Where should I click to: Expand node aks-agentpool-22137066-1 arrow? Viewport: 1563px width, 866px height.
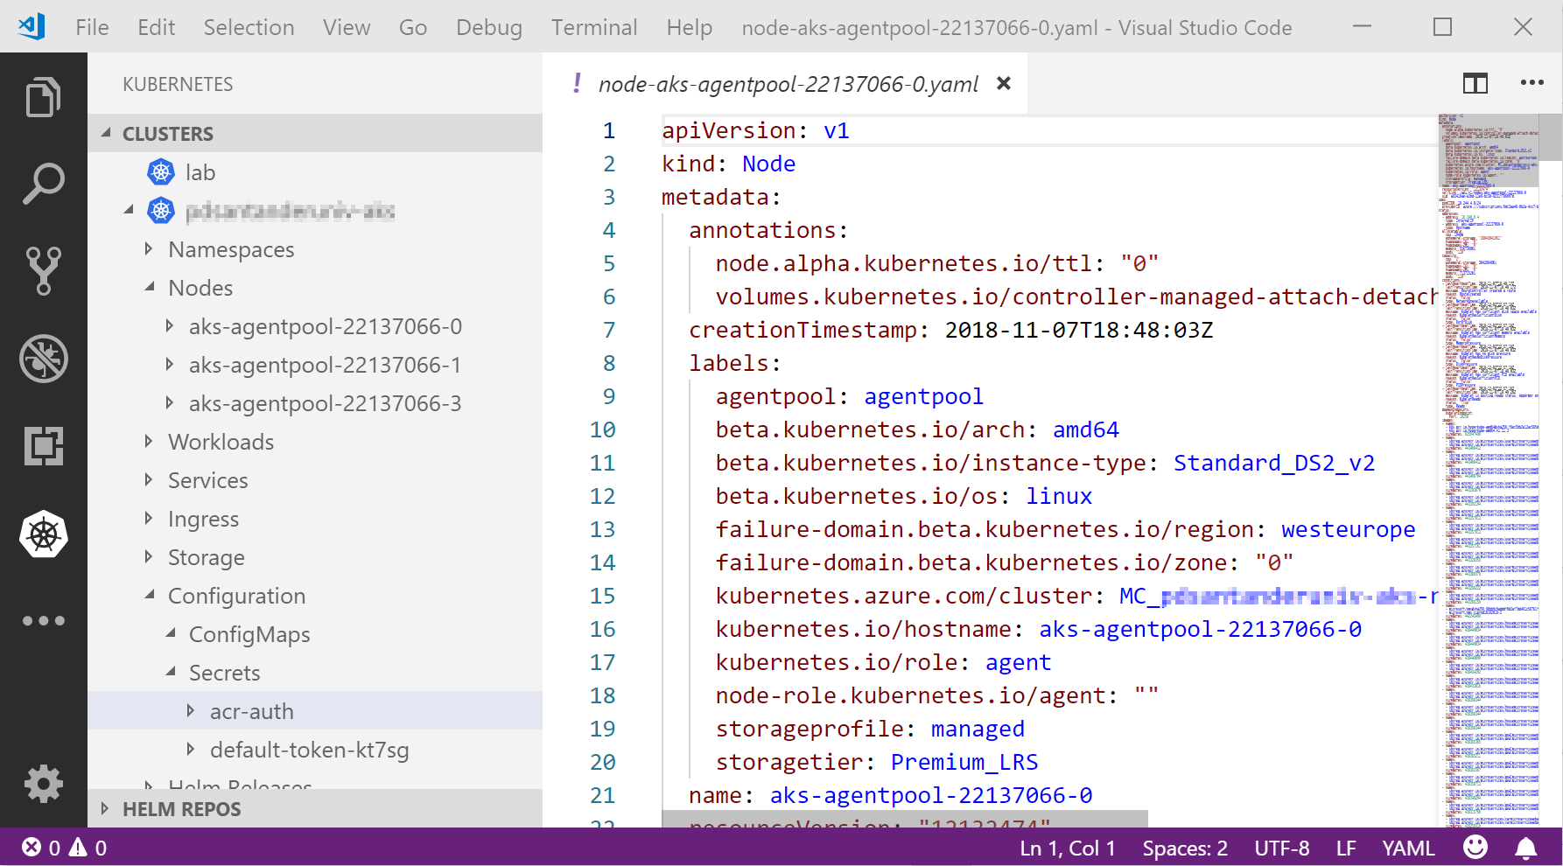pos(170,364)
